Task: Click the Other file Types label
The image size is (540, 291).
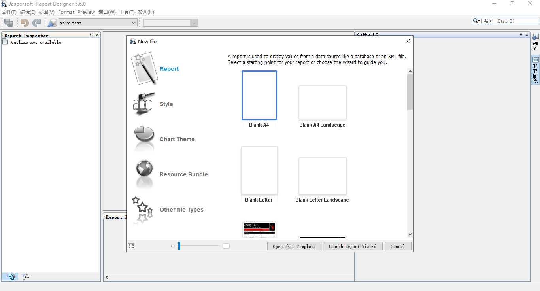Action: pos(181,210)
